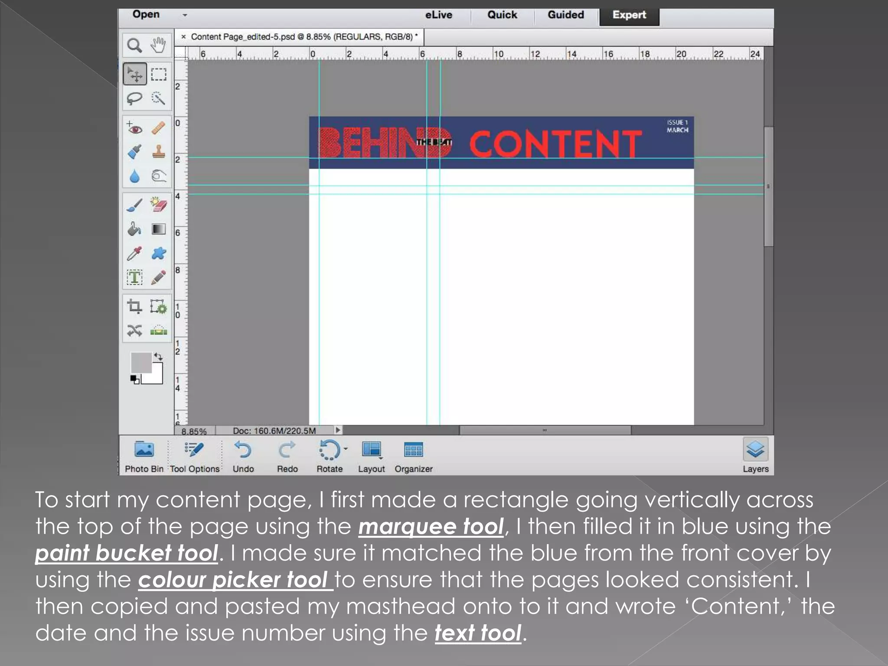The height and width of the screenshot is (666, 888).
Task: Open the Open dropdown arrow
Action: (x=185, y=15)
